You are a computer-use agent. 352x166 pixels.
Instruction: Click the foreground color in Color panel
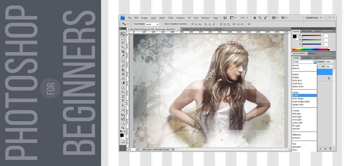coord(294,36)
